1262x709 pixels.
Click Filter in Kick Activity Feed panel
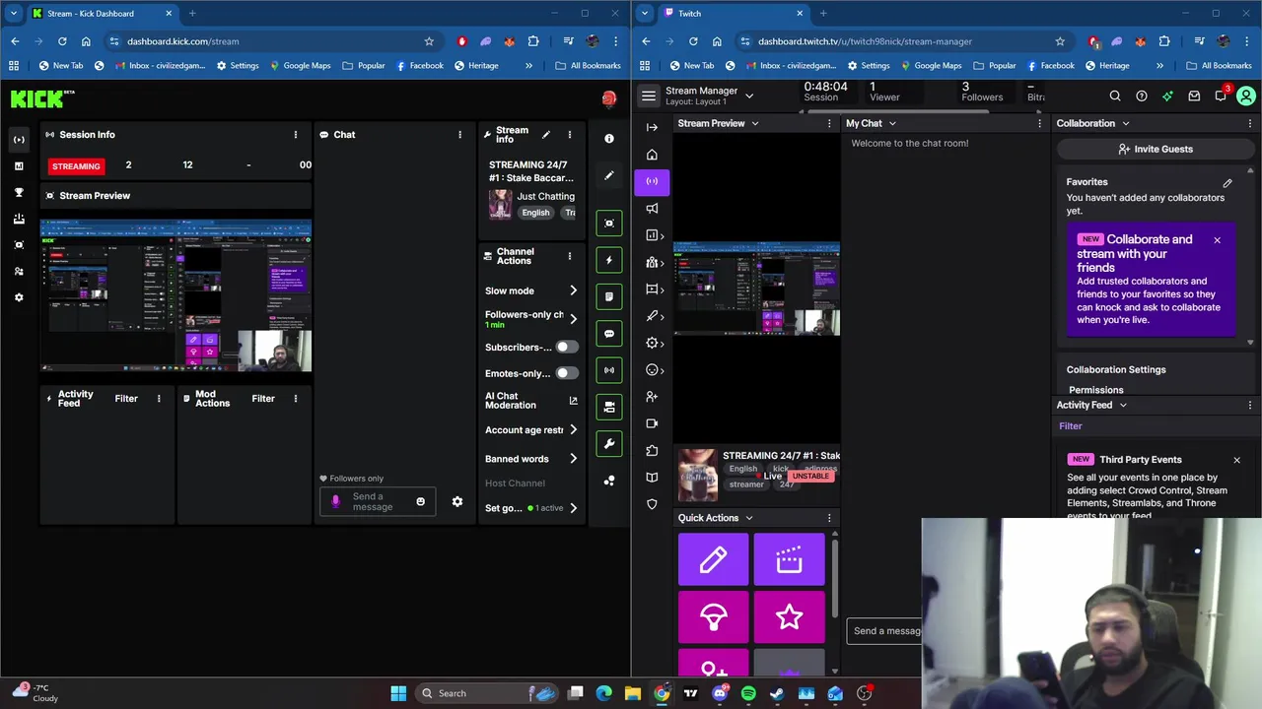[x=126, y=399]
